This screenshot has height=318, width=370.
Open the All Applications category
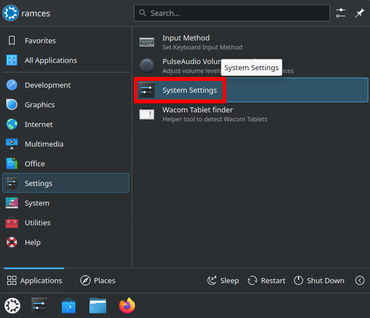pos(66,60)
